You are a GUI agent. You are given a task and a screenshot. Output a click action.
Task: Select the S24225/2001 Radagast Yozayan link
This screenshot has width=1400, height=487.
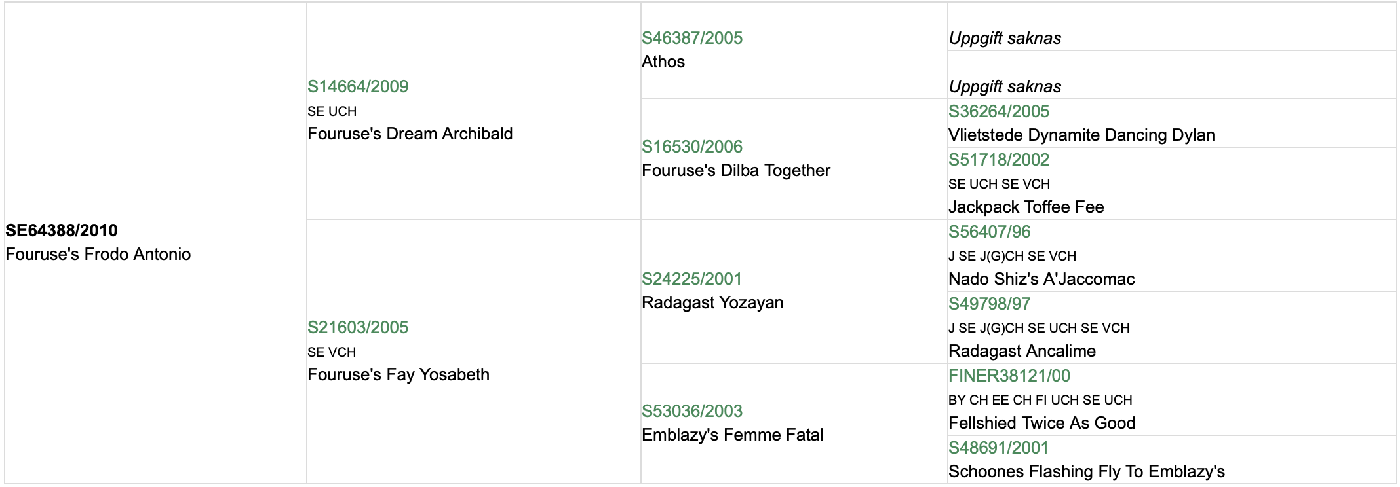tap(692, 279)
